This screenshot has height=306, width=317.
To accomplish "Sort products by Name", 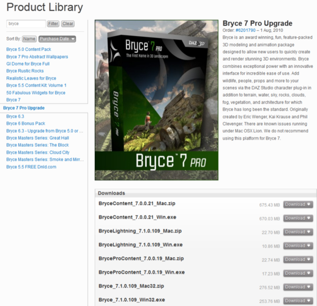I will 29,39.
